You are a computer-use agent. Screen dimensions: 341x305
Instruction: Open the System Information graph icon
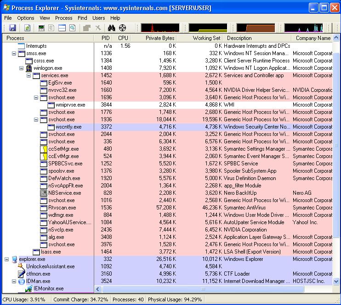coord(41,28)
